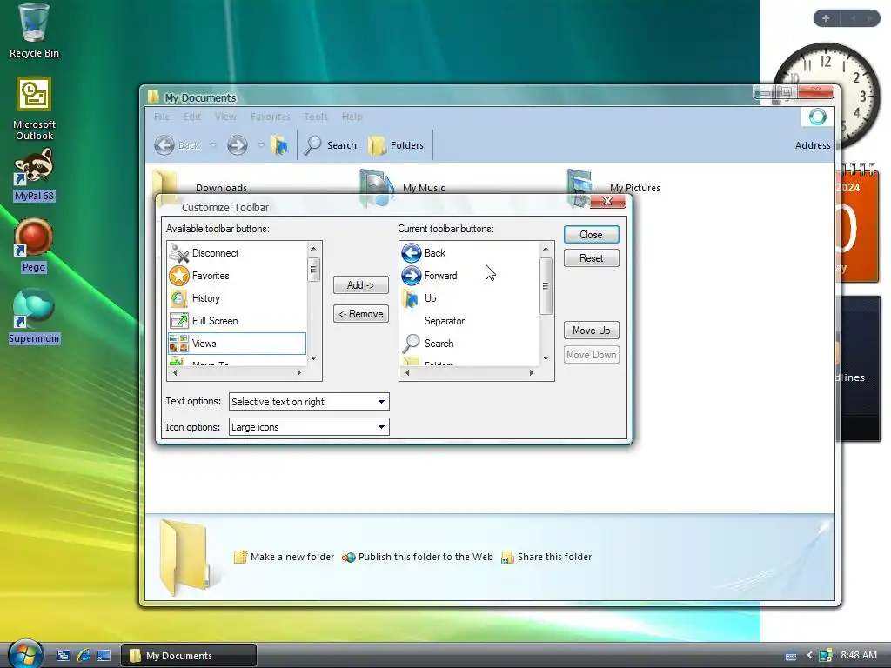Viewport: 891px width, 668px height.
Task: Click the <- Remove button
Action: 361,314
